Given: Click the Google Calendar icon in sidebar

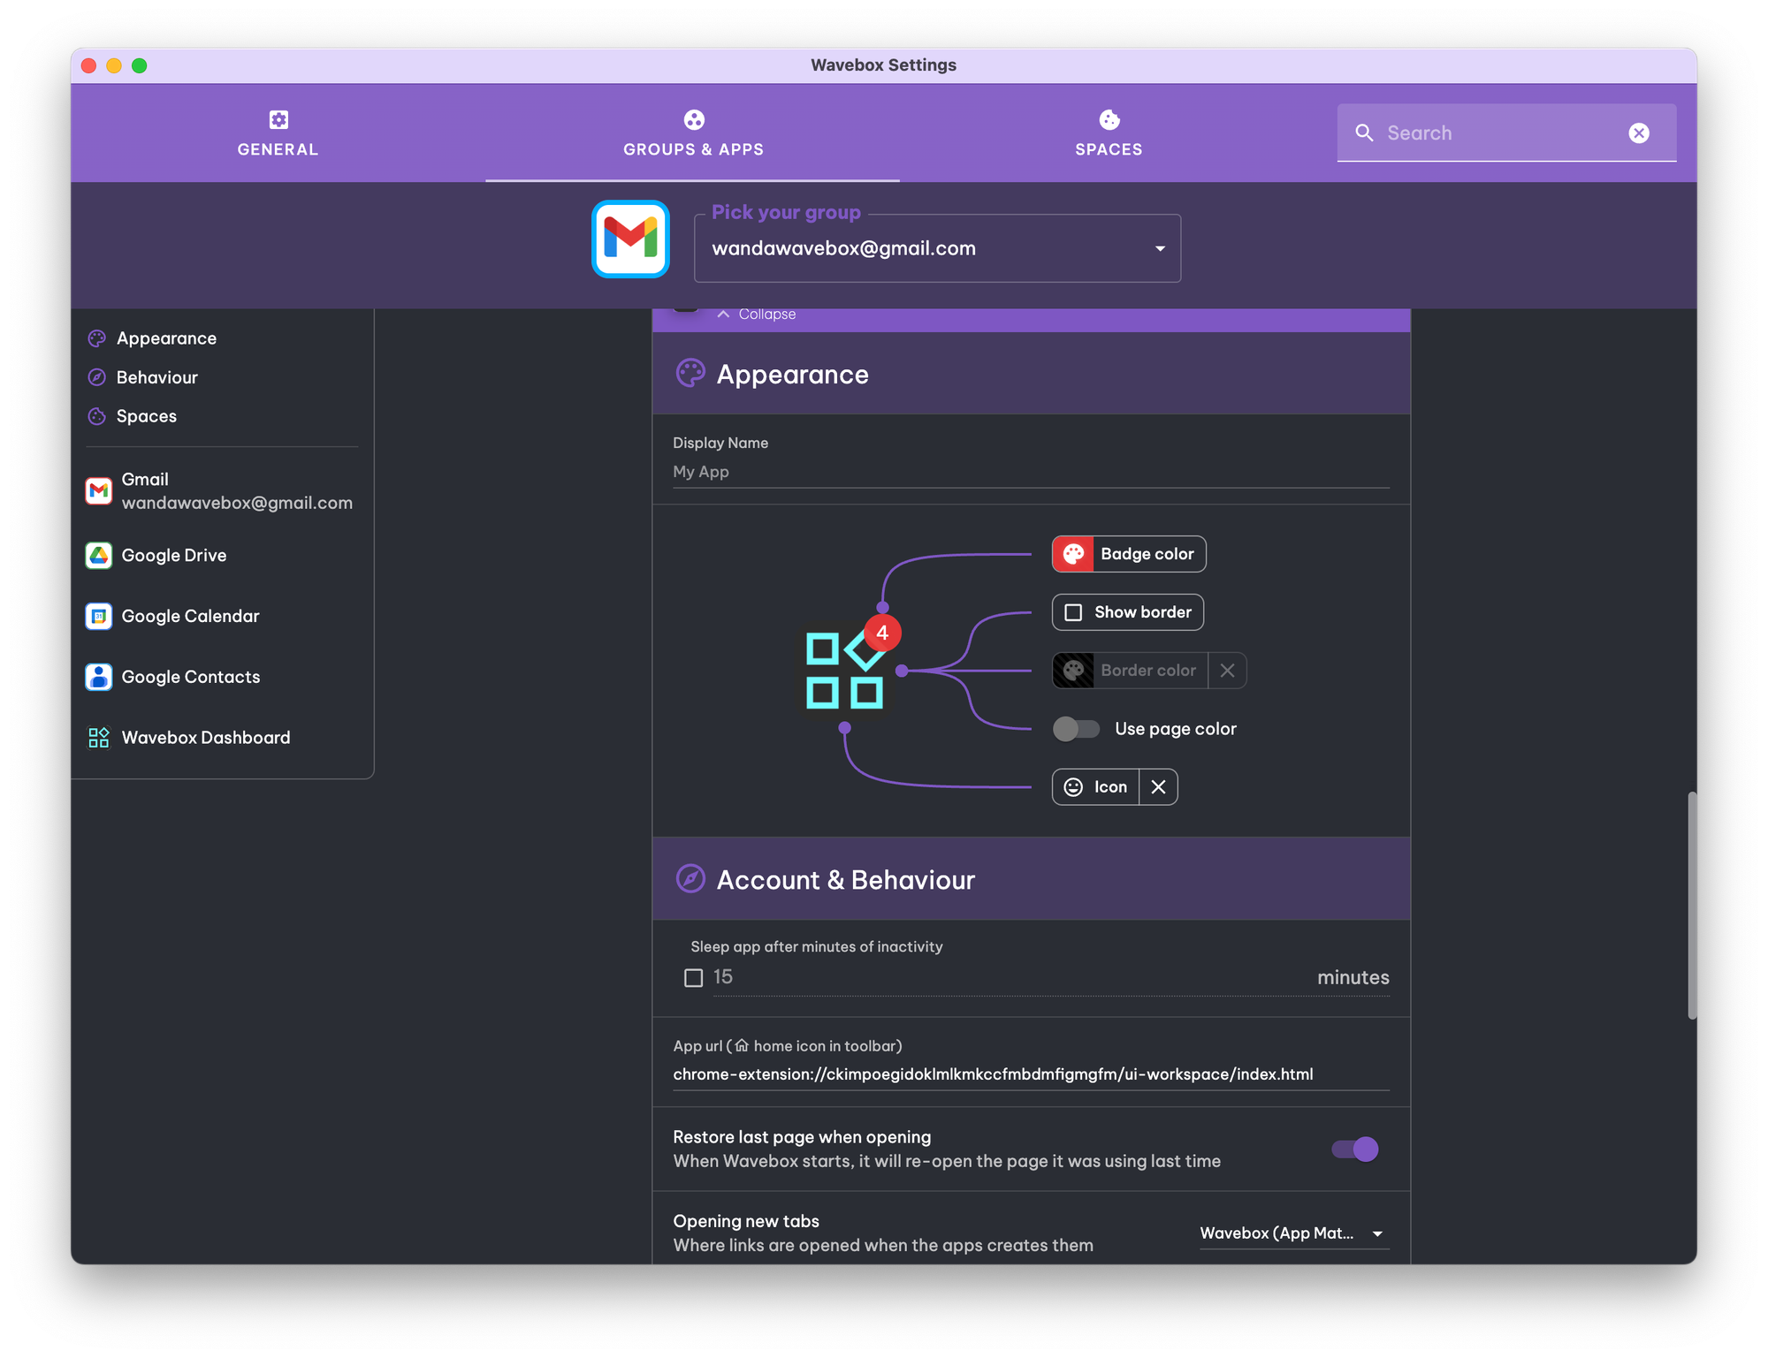Looking at the screenshot, I should point(99,617).
